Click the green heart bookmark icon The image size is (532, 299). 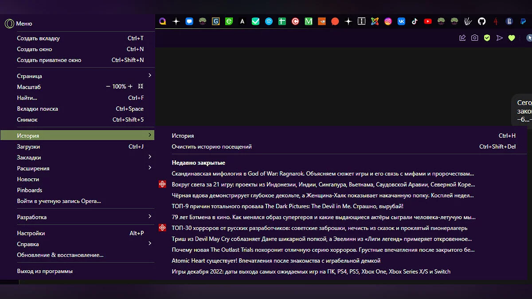click(512, 38)
